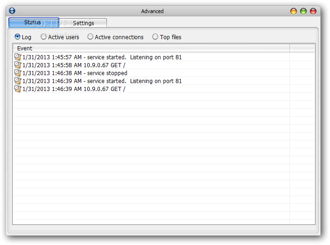Switch to the Settings tab
This screenshot has width=330, height=245.
tap(83, 23)
